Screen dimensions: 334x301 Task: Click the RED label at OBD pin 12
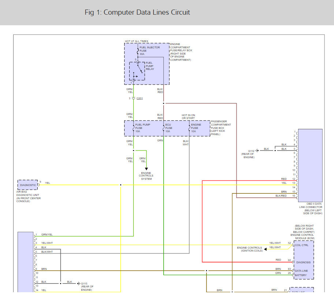pyautogui.click(x=284, y=179)
